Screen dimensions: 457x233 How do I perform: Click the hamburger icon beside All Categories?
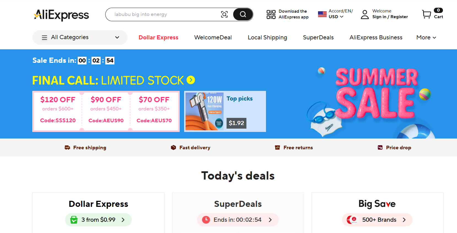(44, 37)
